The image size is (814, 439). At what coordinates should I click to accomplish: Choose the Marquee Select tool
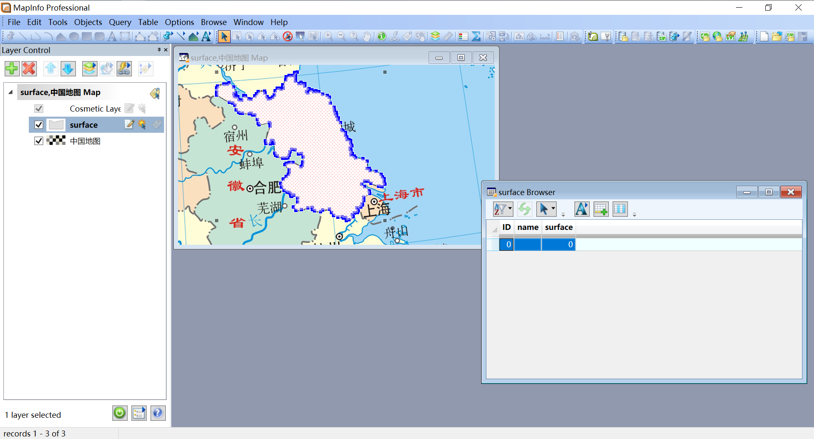coord(237,36)
